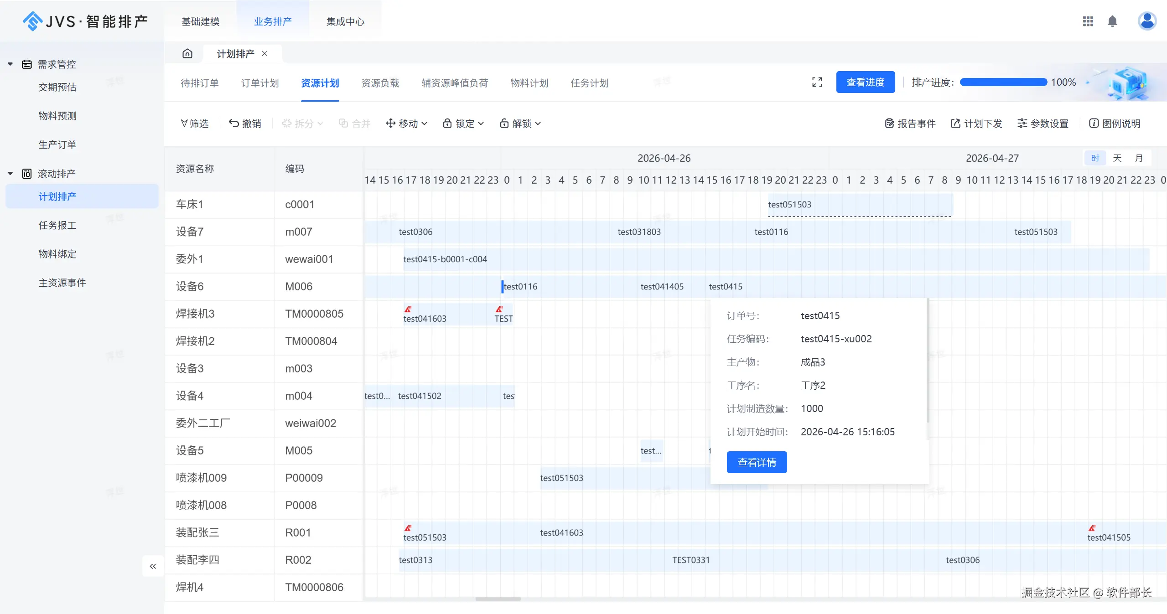Select the 时 hourly scale
The image size is (1167, 614).
point(1095,158)
